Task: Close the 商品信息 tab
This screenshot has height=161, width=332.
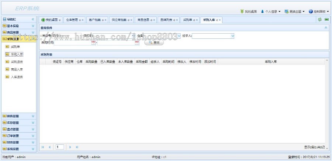Action: [154, 20]
